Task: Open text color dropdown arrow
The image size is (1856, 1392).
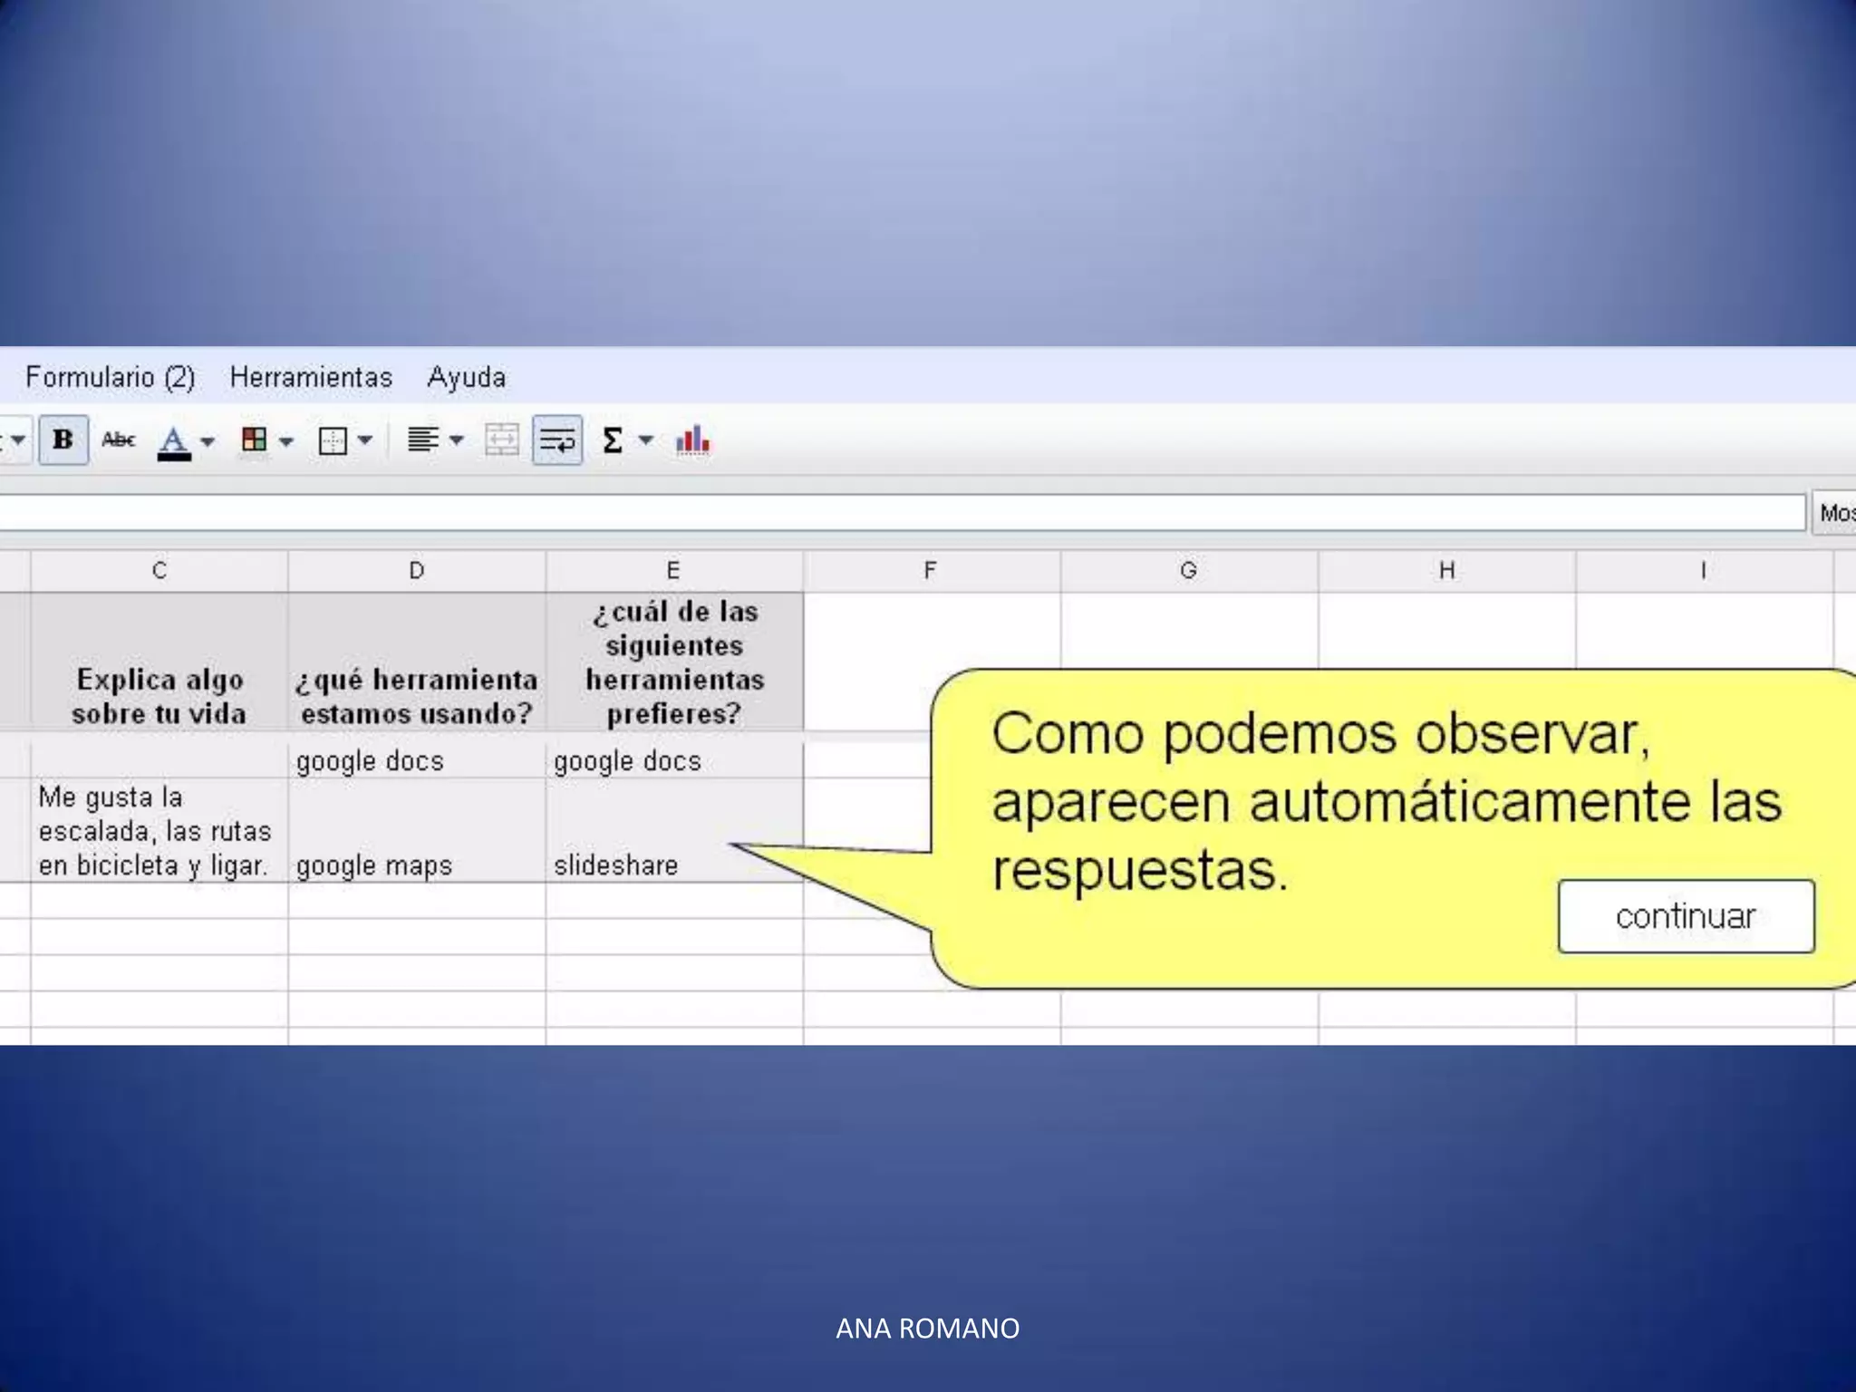Action: pyautogui.click(x=208, y=441)
